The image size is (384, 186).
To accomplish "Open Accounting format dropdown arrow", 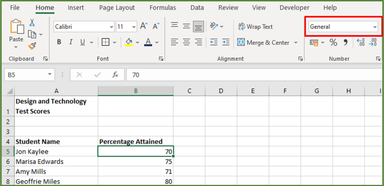I will point(323,43).
